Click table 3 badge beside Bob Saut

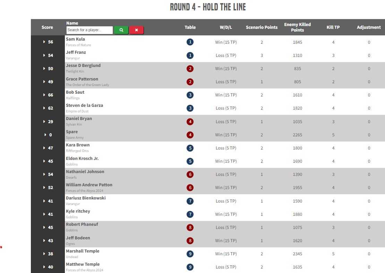pyautogui.click(x=190, y=95)
